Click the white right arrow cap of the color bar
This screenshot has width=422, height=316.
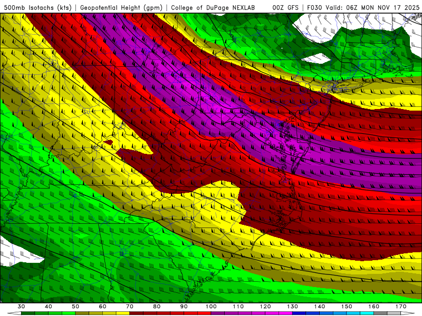point(407,313)
